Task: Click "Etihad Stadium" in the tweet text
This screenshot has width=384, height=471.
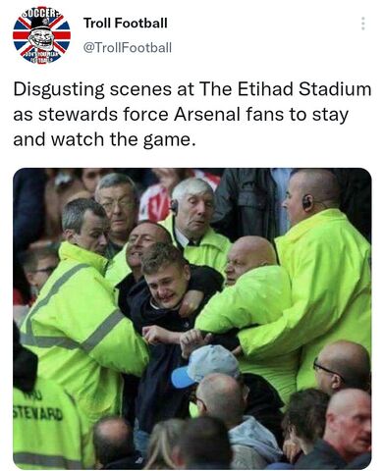Action: pos(304,89)
